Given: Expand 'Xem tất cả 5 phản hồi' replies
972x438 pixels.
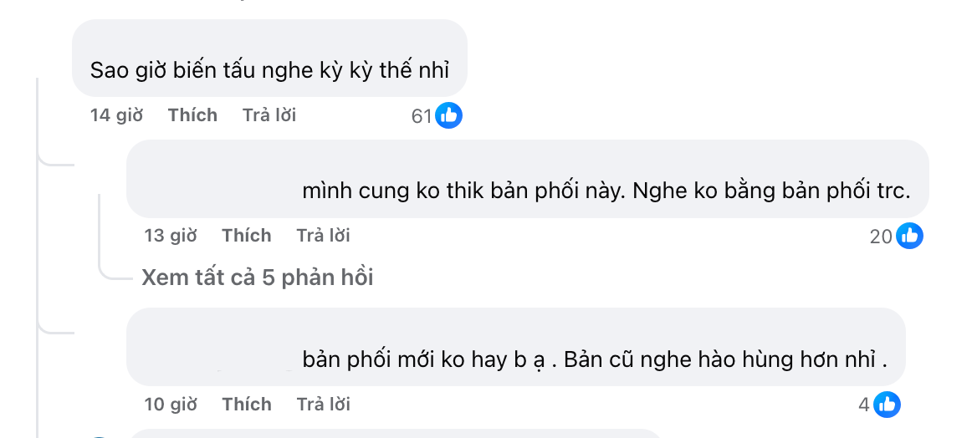Looking at the screenshot, I should tap(258, 278).
